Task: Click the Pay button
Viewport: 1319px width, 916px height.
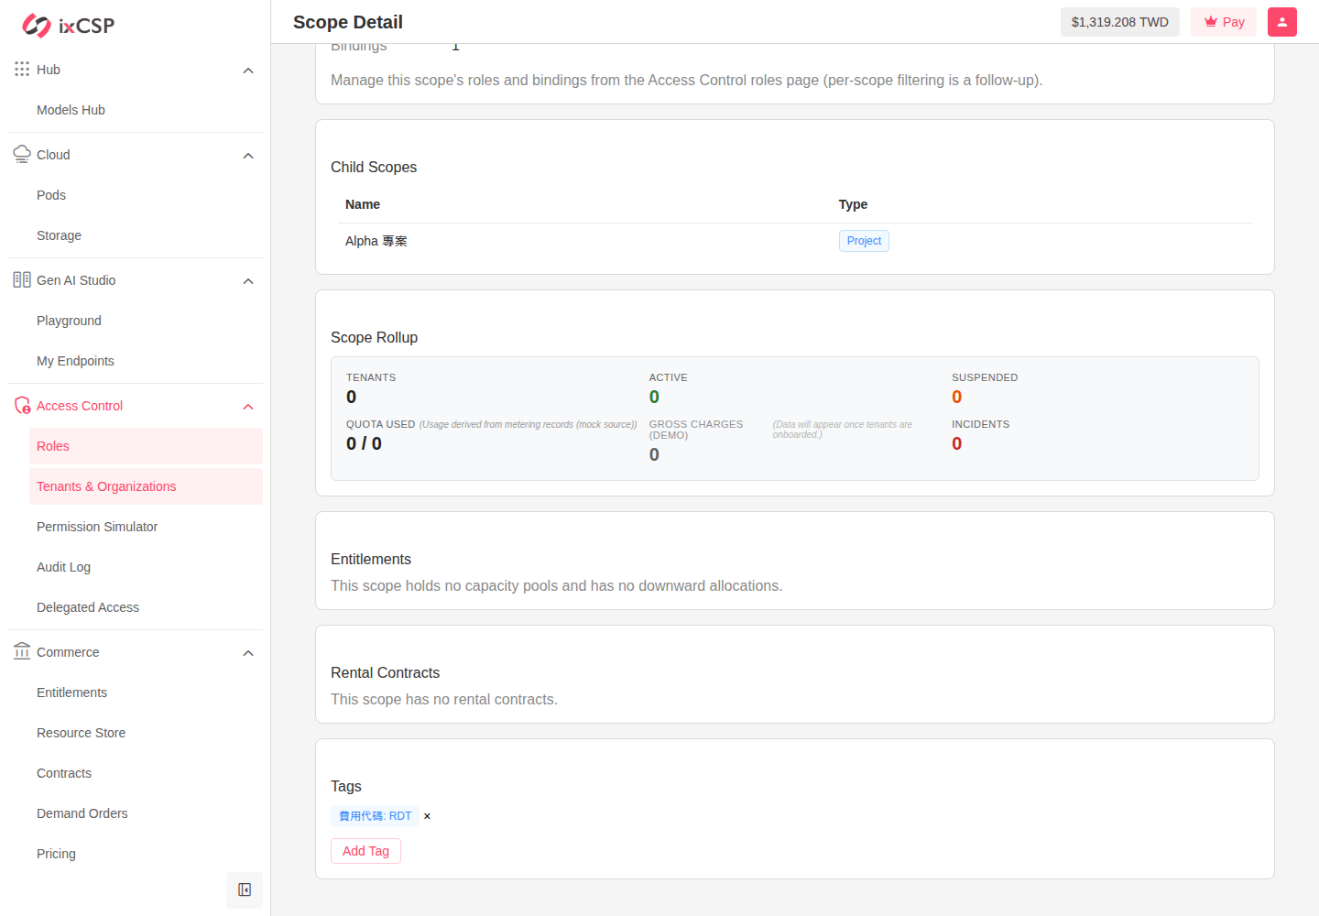Action: [x=1224, y=22]
